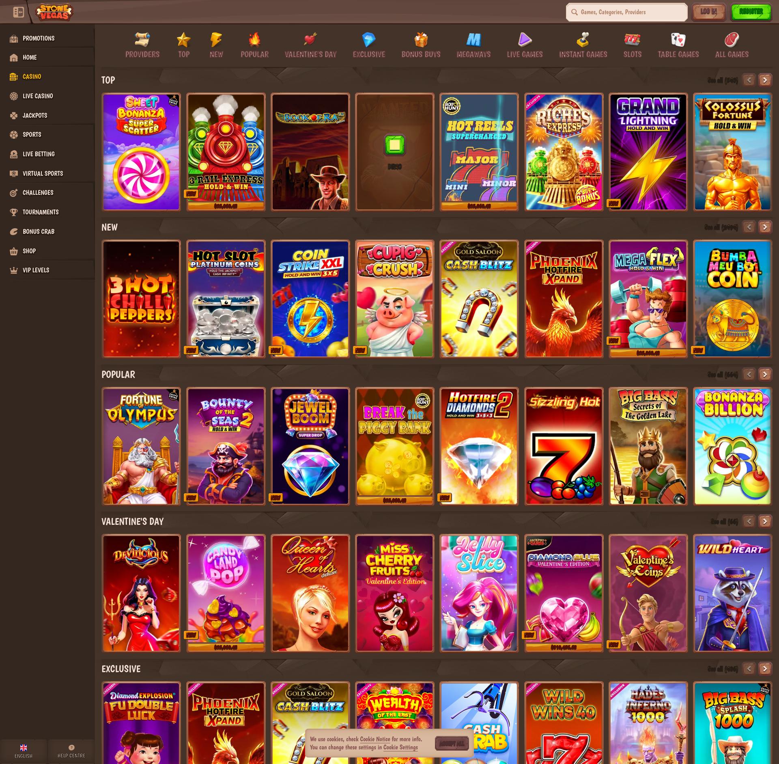The image size is (779, 764).
Task: Select the Top star category icon
Action: [183, 40]
